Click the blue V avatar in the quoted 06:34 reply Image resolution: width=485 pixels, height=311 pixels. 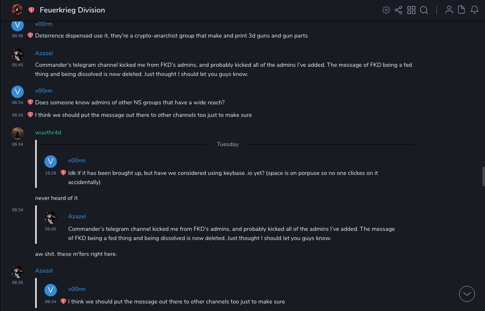pyautogui.click(x=51, y=290)
